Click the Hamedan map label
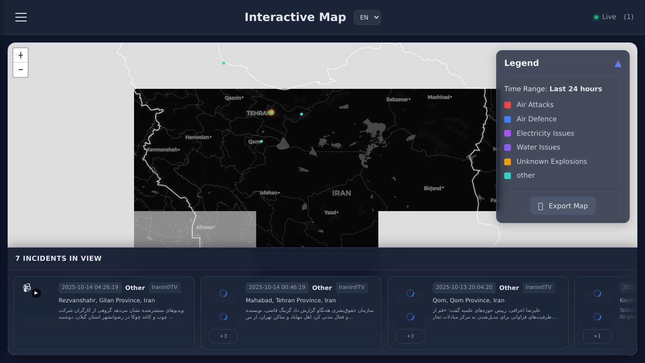This screenshot has width=645, height=363. coord(197,137)
